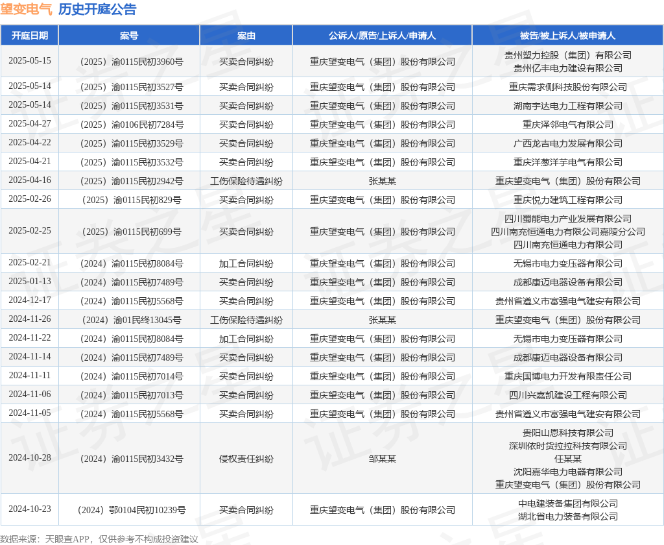Select defendant 重庆洋葱洋芋电气有限公司
This screenshot has width=664, height=545.
(x=568, y=162)
